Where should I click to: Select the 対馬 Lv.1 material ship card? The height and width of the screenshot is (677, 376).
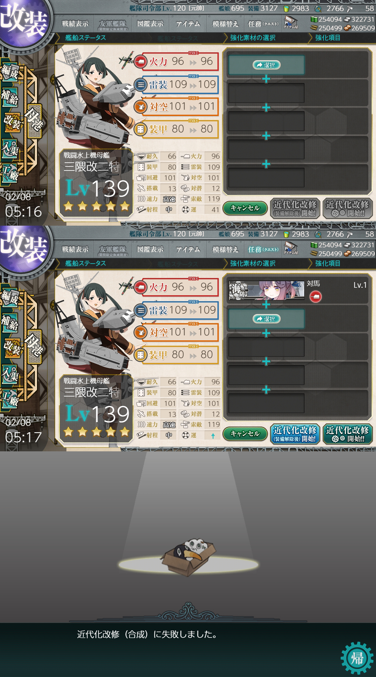click(x=298, y=290)
